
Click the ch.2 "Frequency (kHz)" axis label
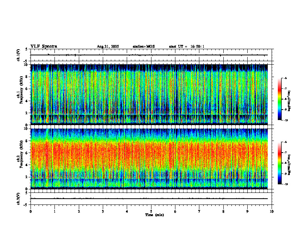tap(22, 154)
